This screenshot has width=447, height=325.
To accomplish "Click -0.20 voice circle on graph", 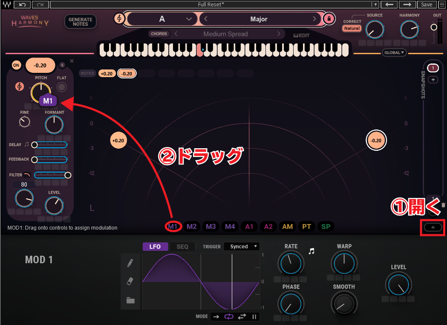I will click(376, 141).
